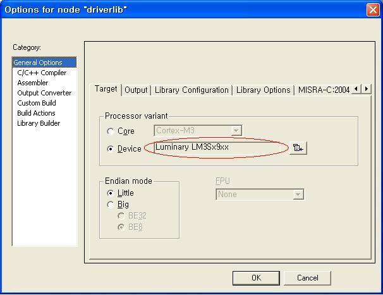This screenshot has width=383, height=295.
Task: Select General Options category
Action: (44, 63)
